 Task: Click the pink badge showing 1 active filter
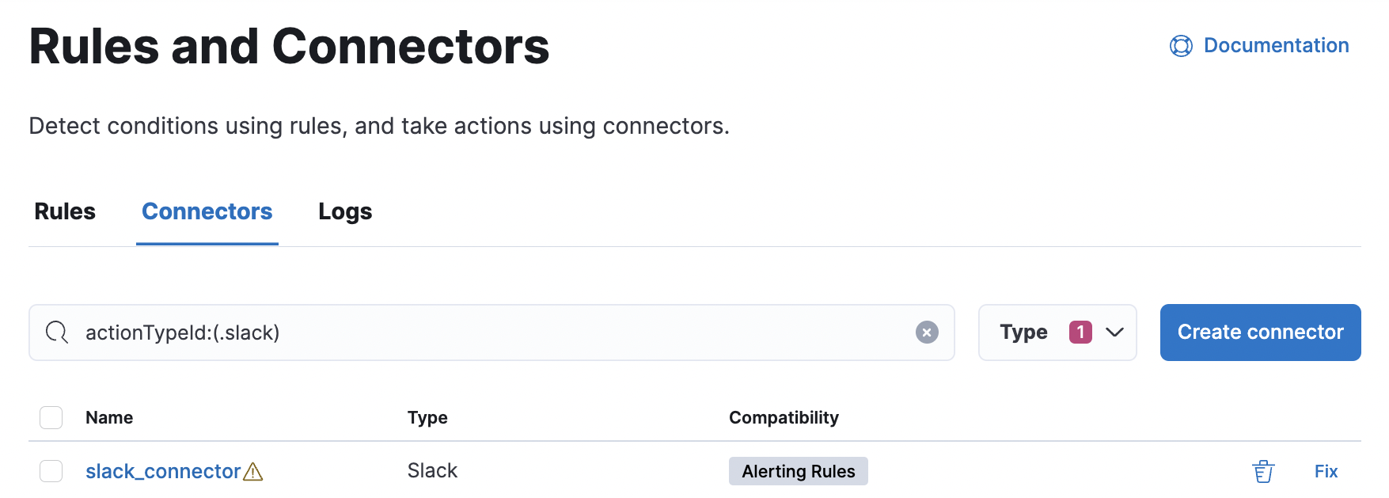(x=1080, y=332)
